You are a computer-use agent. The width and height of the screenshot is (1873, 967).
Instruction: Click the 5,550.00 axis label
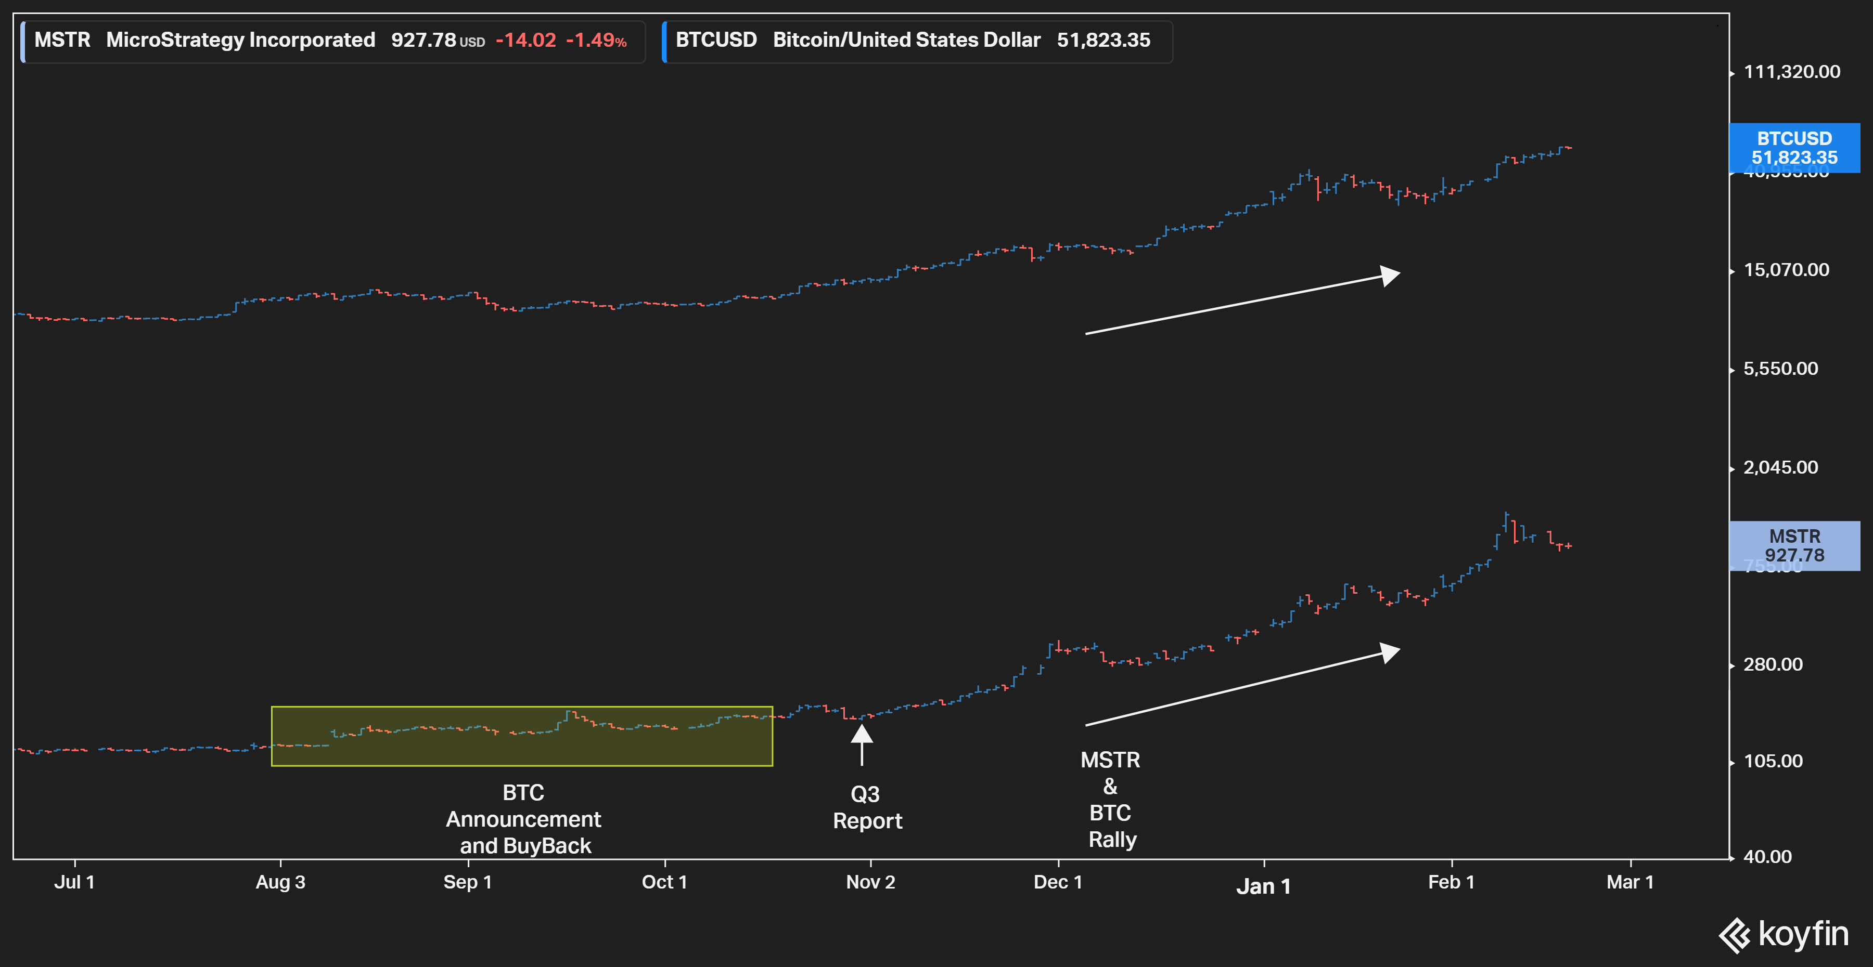pyautogui.click(x=1781, y=369)
